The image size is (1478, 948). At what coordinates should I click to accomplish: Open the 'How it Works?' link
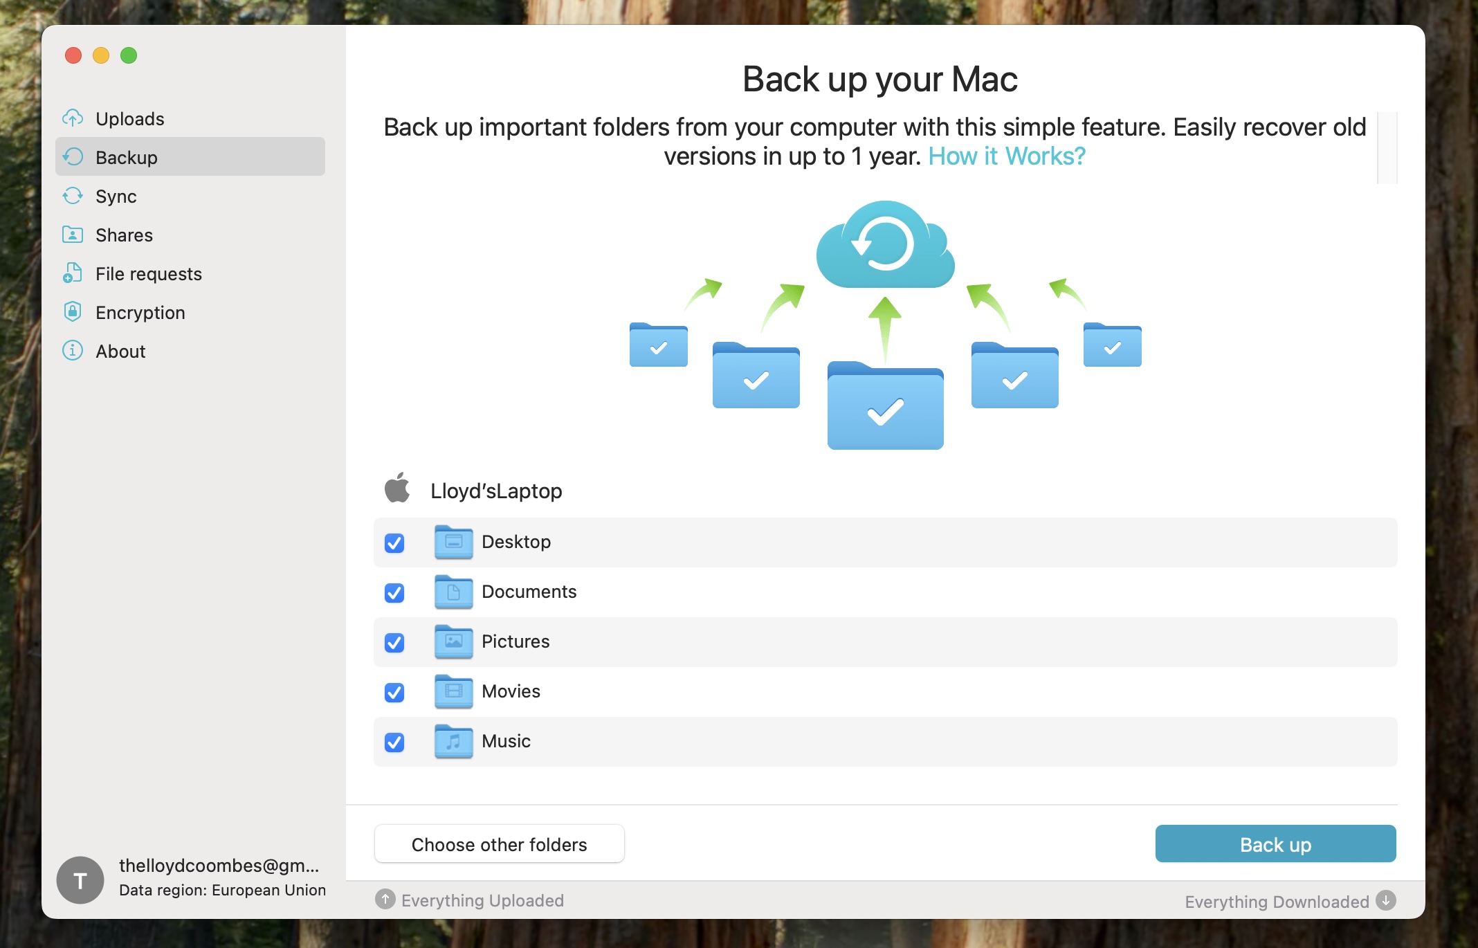(x=1005, y=156)
